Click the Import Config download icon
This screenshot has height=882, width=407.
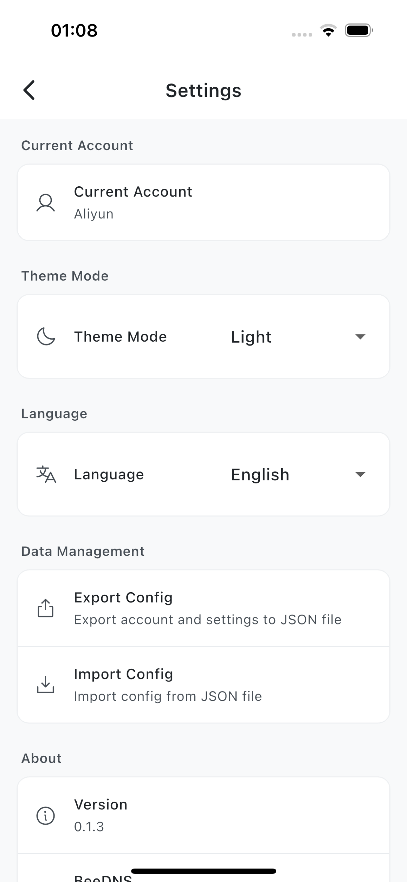click(x=46, y=685)
